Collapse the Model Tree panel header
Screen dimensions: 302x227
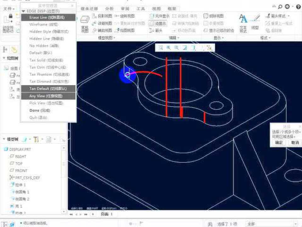(4, 139)
